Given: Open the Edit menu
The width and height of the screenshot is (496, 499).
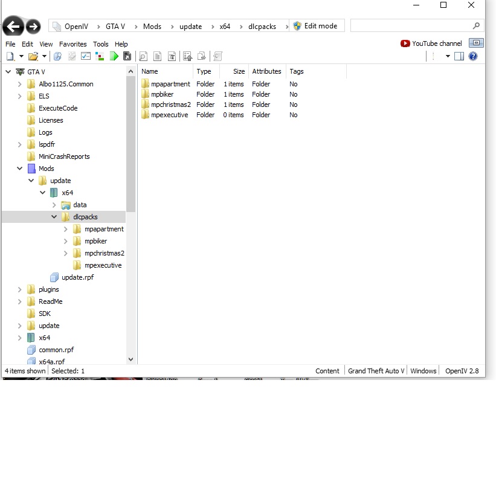Looking at the screenshot, I should (x=27, y=44).
